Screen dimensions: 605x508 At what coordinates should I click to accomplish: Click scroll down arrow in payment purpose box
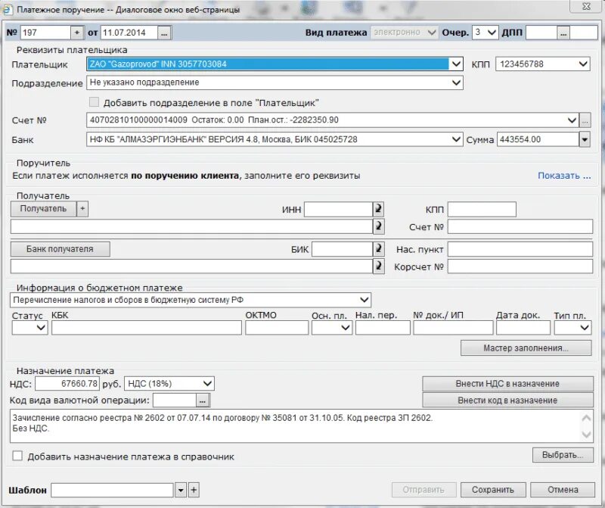[586, 435]
